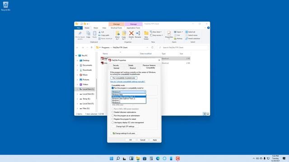Click the Refresh icon in the address bar
Screen dimensions: 289x162
(x=152, y=48)
